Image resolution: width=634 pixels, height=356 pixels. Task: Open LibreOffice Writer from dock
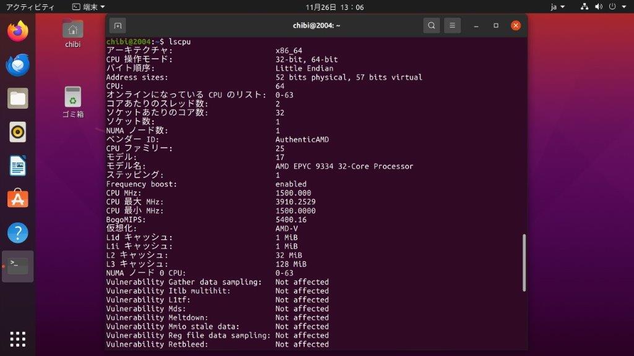pyautogui.click(x=18, y=166)
